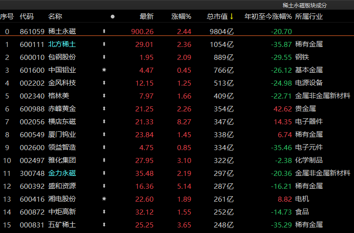
Task: Click the market cap 1054亿
Action: pos(222,45)
